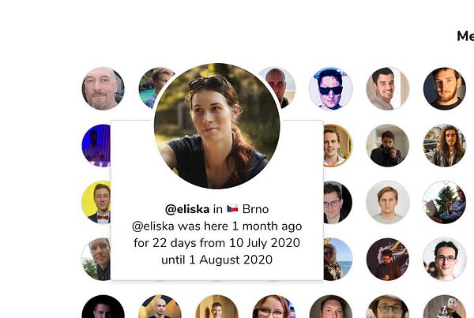
Task: Click the bold @eliska username link
Action: [x=187, y=209]
